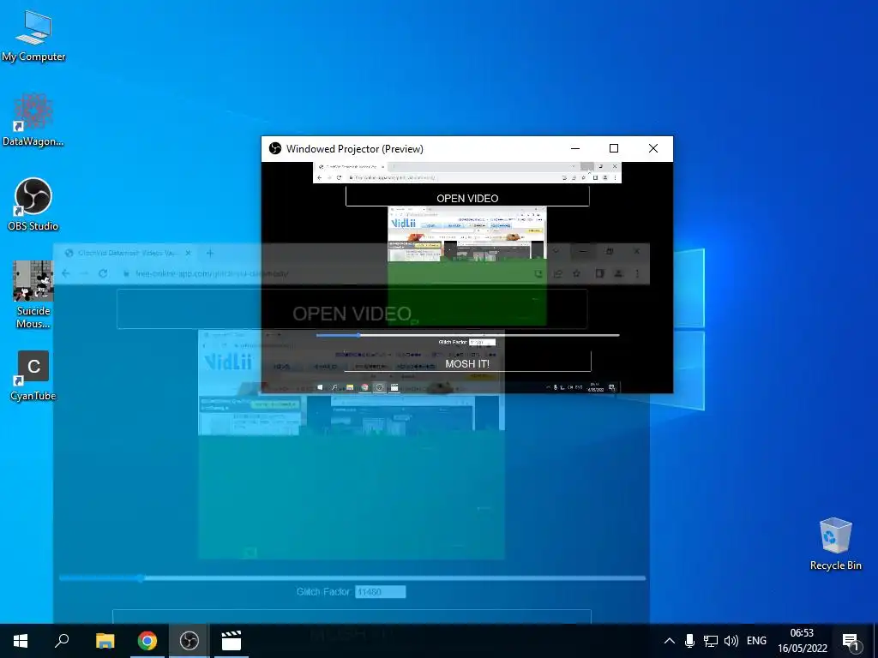
Task: Open the Windows Start menu
Action: pos(21,641)
